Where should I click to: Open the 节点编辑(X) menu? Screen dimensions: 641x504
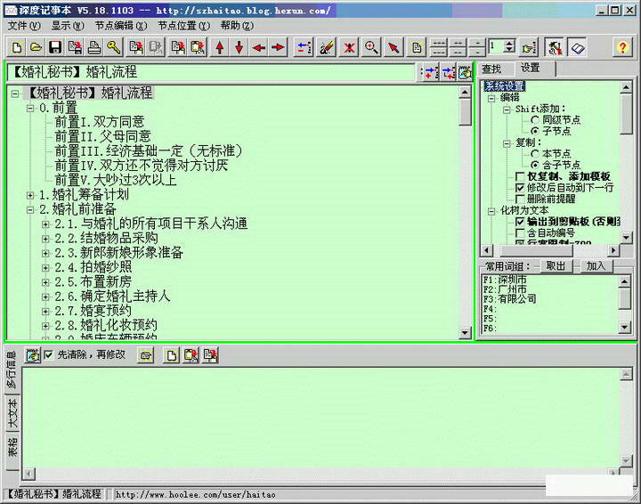click(121, 26)
